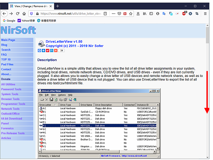Screen dimensions: 213x160
Task: Bookmark this page with the star icon
Action: [131, 14]
